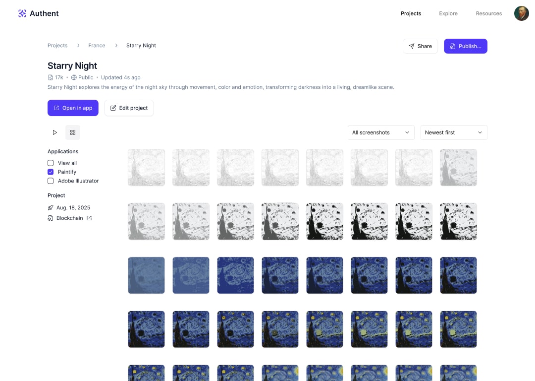Switch to playback view with the play icon
This screenshot has width=535, height=381.
[x=55, y=132]
